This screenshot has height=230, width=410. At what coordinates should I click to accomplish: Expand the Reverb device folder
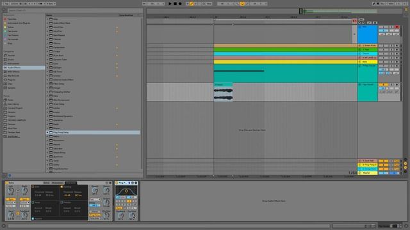coord(47,144)
